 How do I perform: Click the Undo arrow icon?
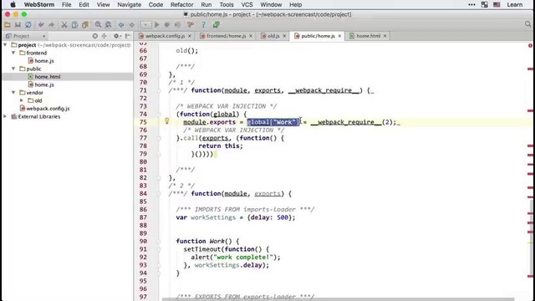tap(41, 24)
